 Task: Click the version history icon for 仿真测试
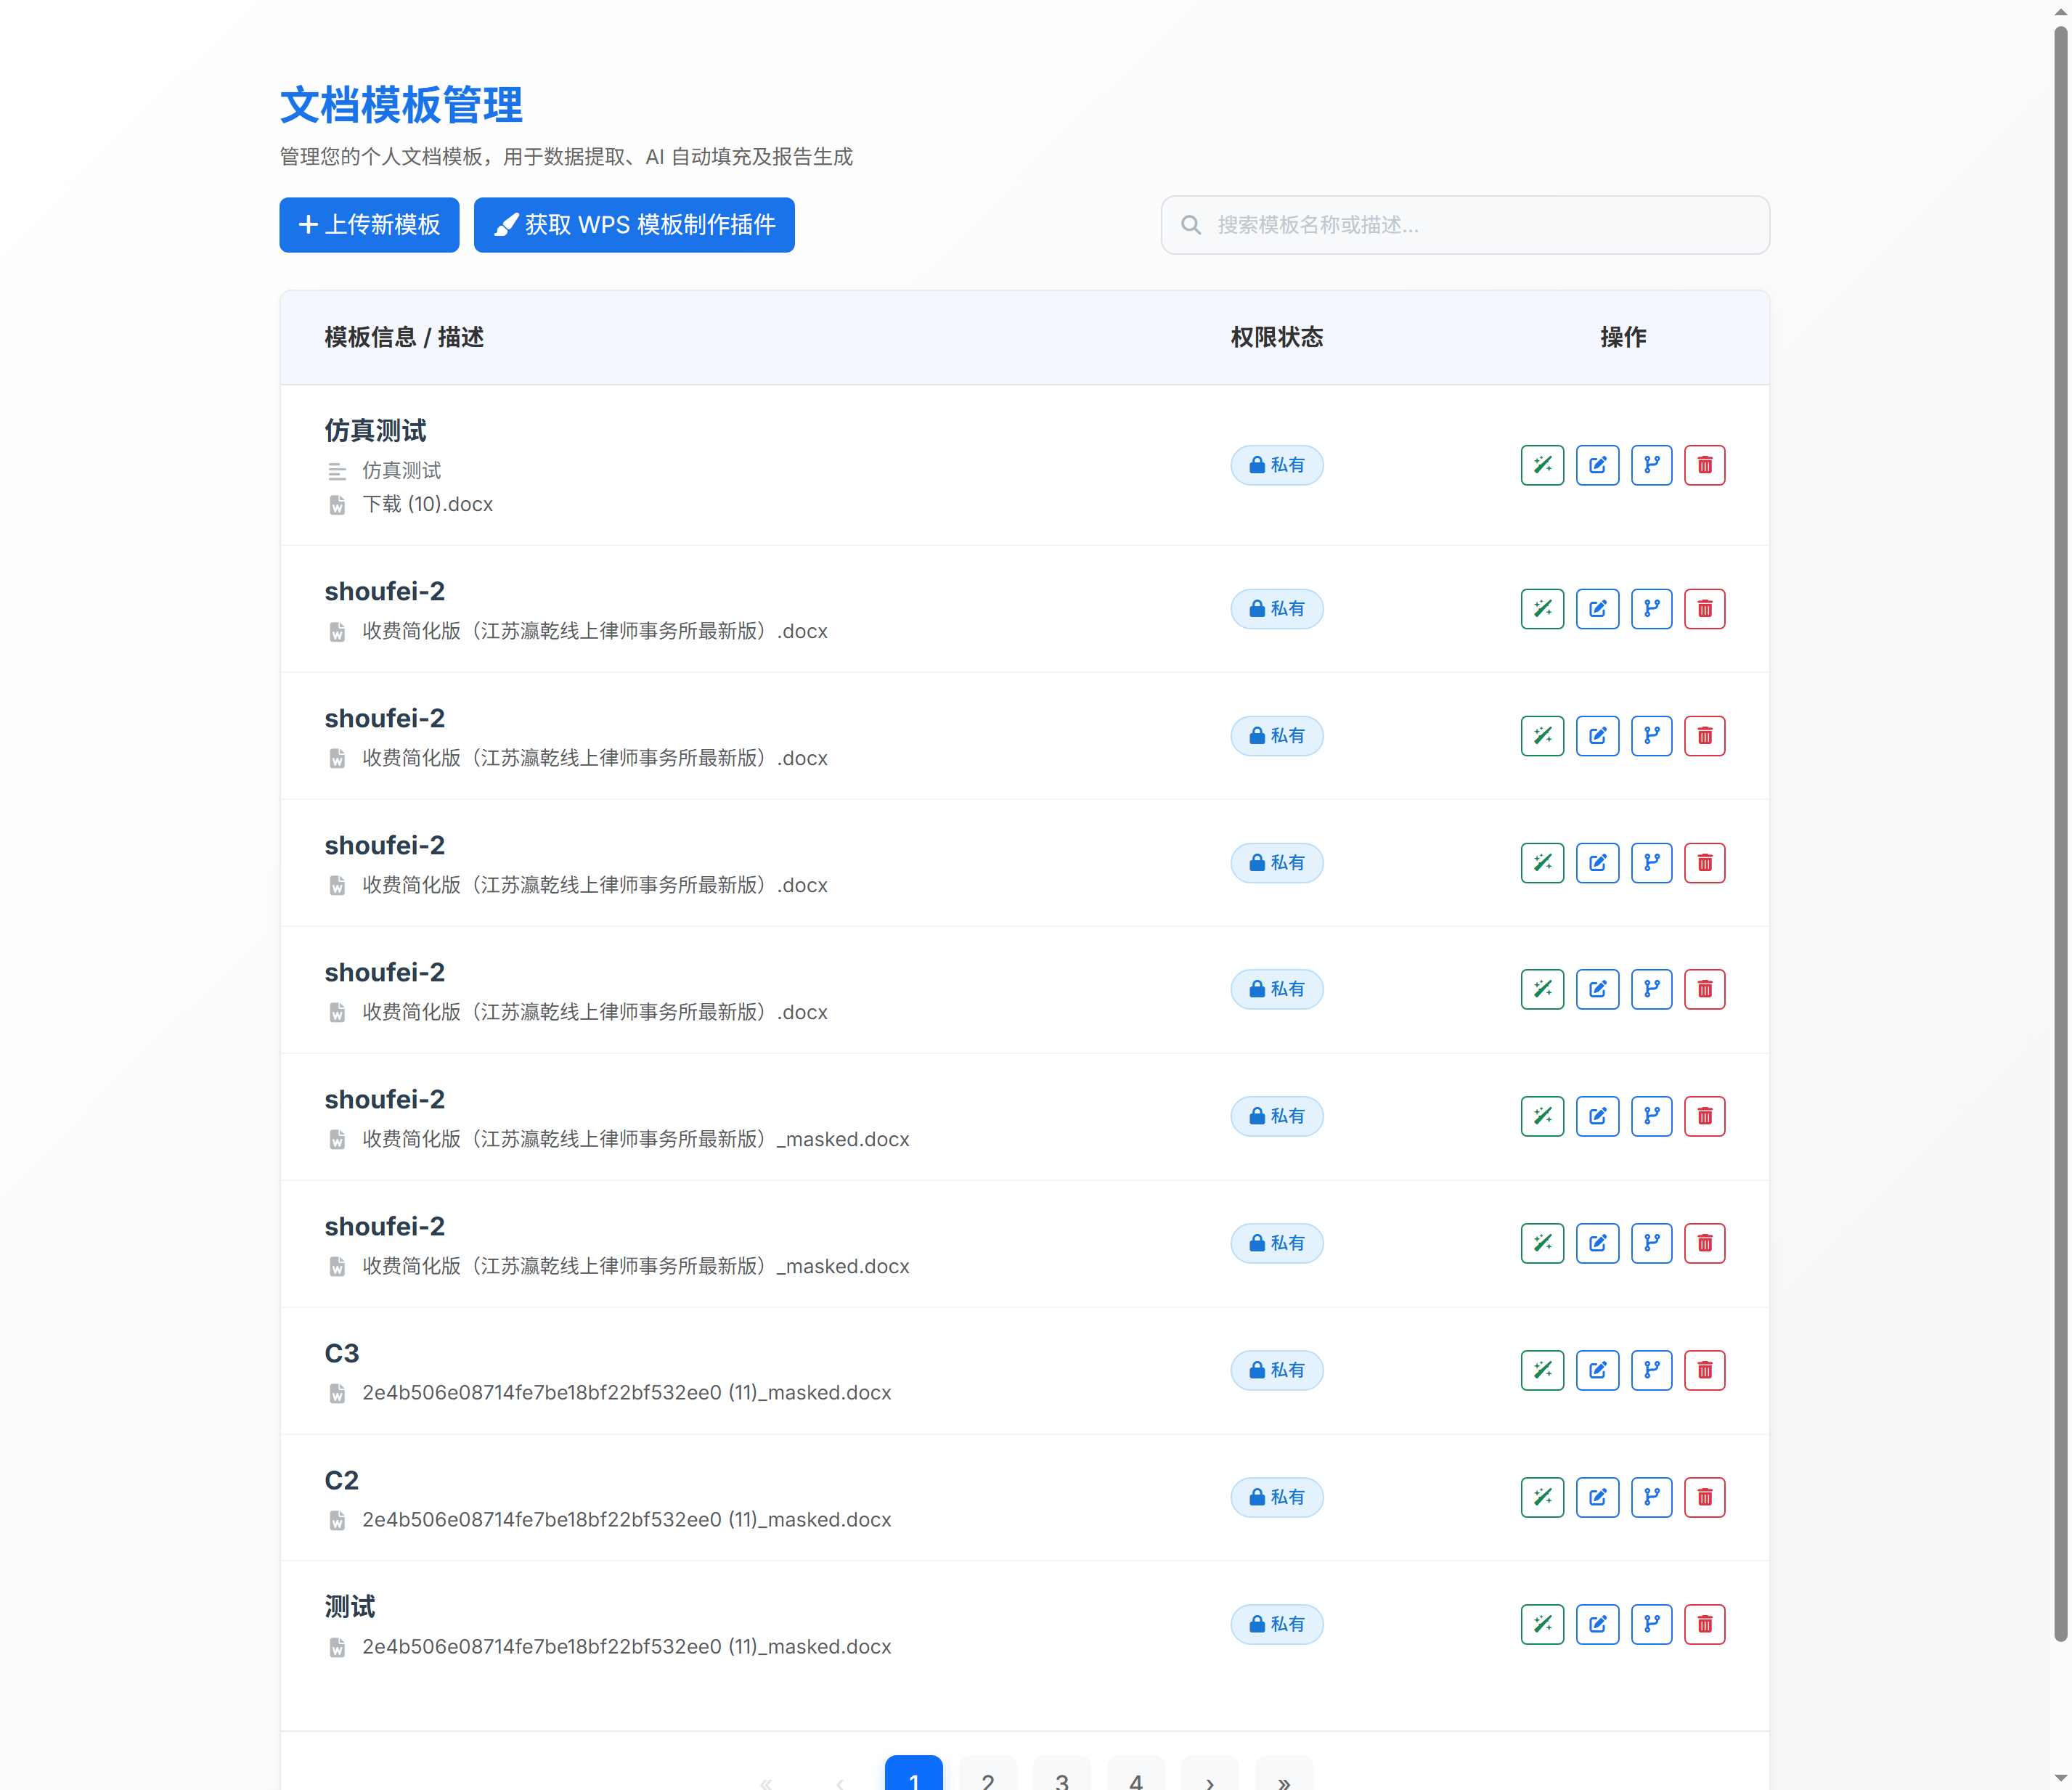click(1651, 464)
